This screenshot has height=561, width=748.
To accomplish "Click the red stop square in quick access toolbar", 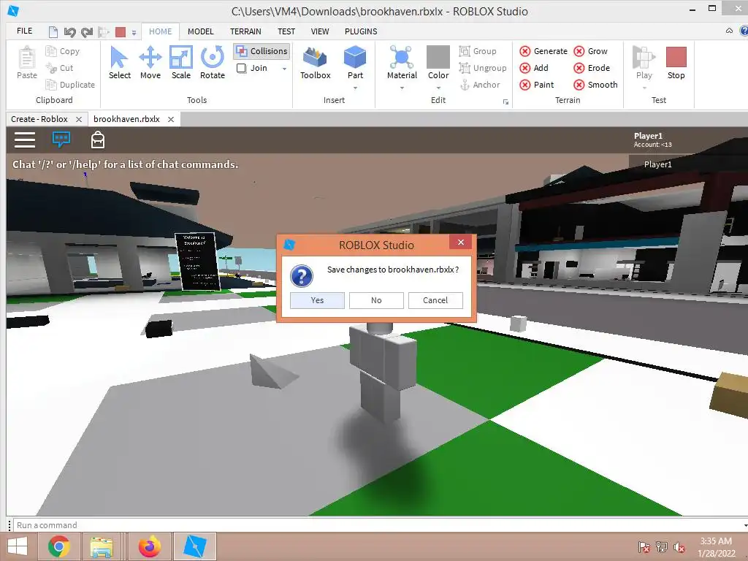I will (121, 32).
